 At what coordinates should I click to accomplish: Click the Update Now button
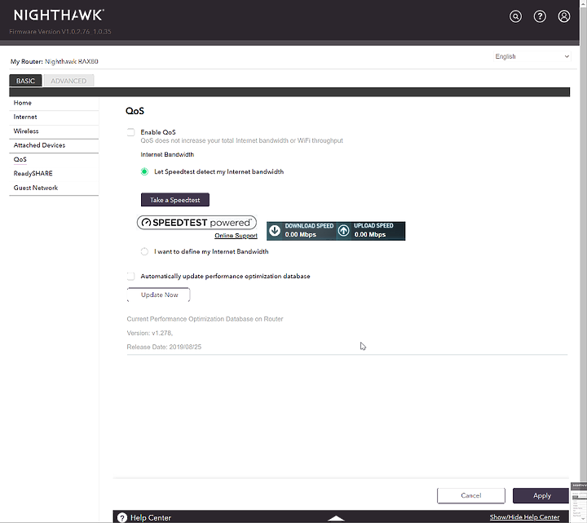(159, 295)
